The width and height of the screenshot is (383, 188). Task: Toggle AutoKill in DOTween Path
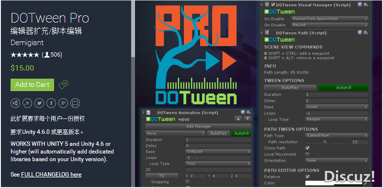pos(343,88)
